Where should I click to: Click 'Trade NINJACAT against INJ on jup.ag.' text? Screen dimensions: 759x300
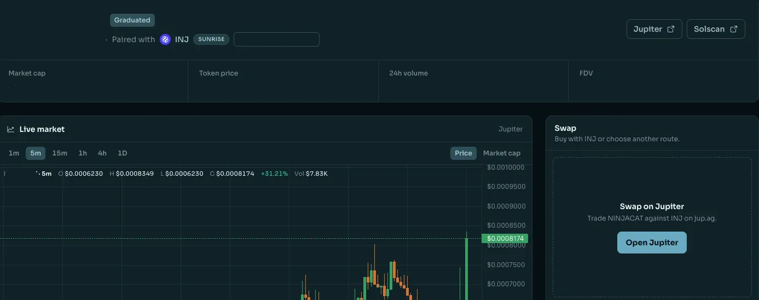(652, 218)
